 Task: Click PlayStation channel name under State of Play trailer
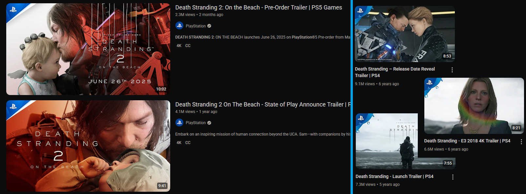point(196,123)
